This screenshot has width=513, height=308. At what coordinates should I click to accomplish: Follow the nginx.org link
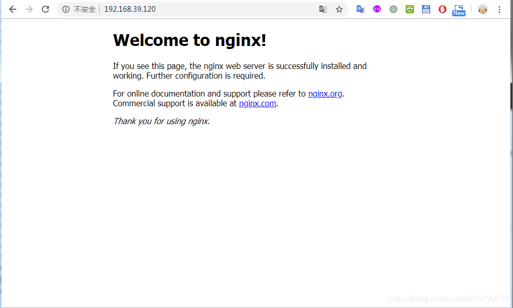pyautogui.click(x=325, y=94)
